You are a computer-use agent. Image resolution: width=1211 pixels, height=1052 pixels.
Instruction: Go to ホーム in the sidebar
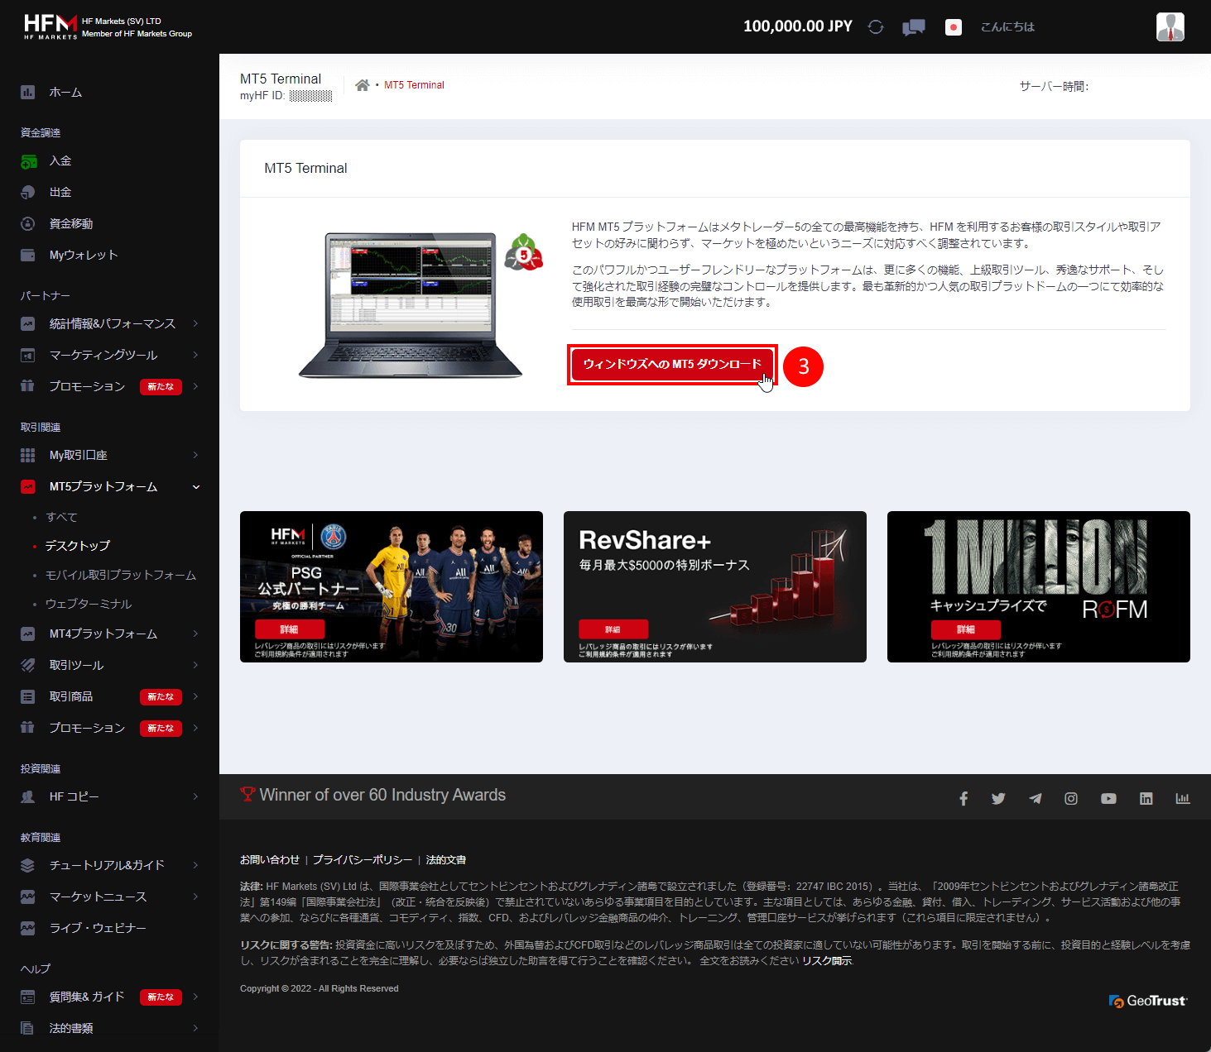pos(66,92)
